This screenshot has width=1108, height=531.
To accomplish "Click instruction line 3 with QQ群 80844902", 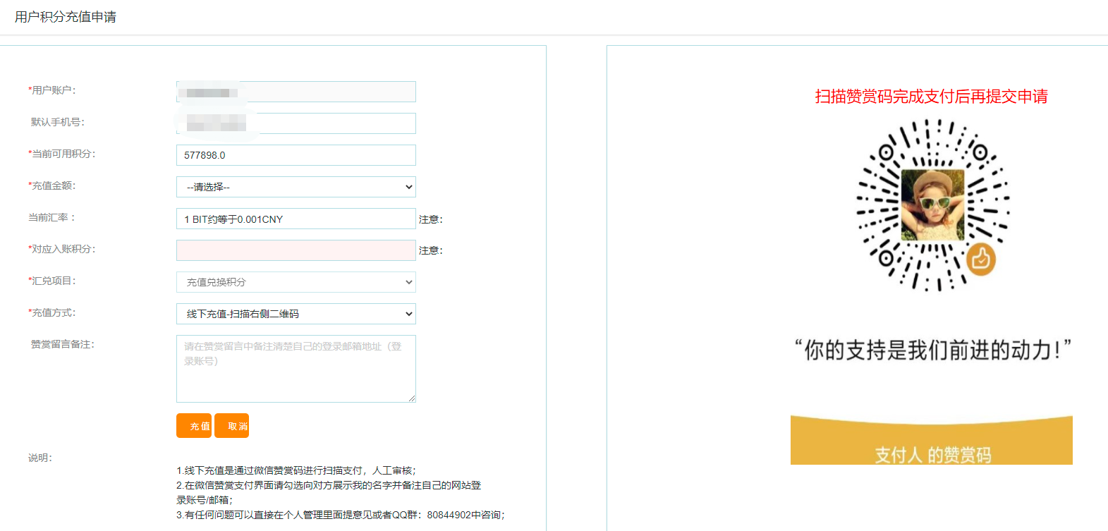I will (341, 515).
